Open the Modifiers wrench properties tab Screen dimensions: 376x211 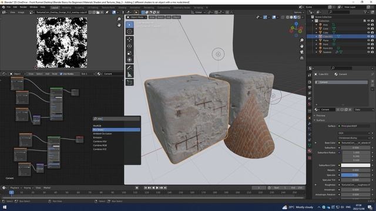(x=310, y=124)
